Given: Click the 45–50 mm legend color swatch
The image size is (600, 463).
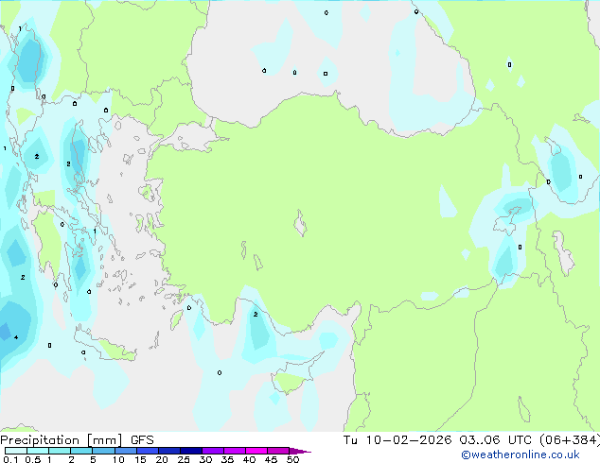Looking at the screenshot, I should click(278, 451).
